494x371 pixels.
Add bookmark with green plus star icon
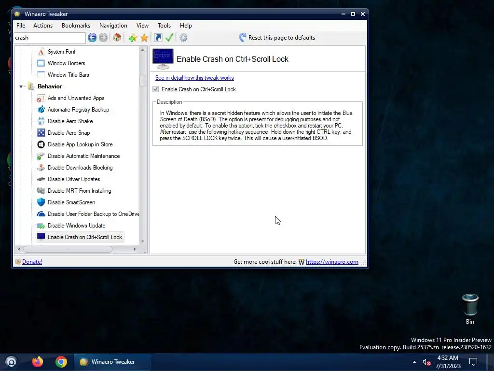(x=132, y=38)
